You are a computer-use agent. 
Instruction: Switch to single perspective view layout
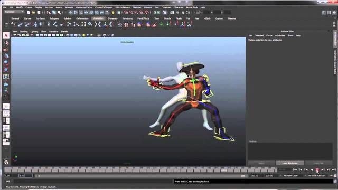[x=6, y=107]
